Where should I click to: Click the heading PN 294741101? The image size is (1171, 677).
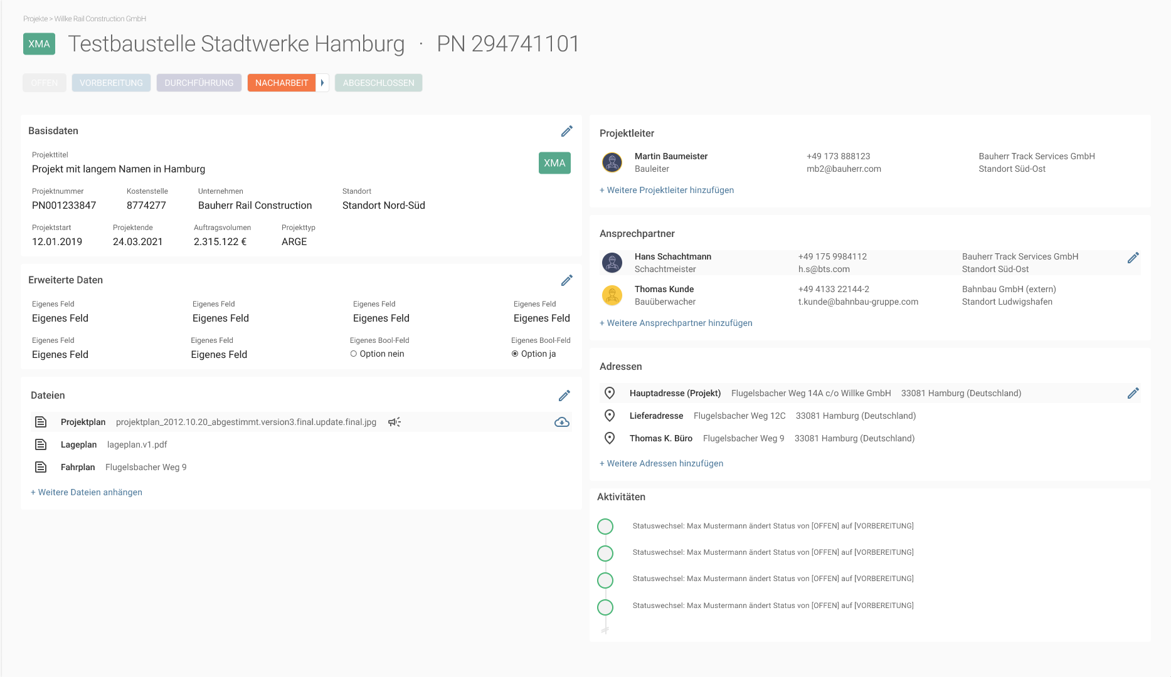point(508,44)
